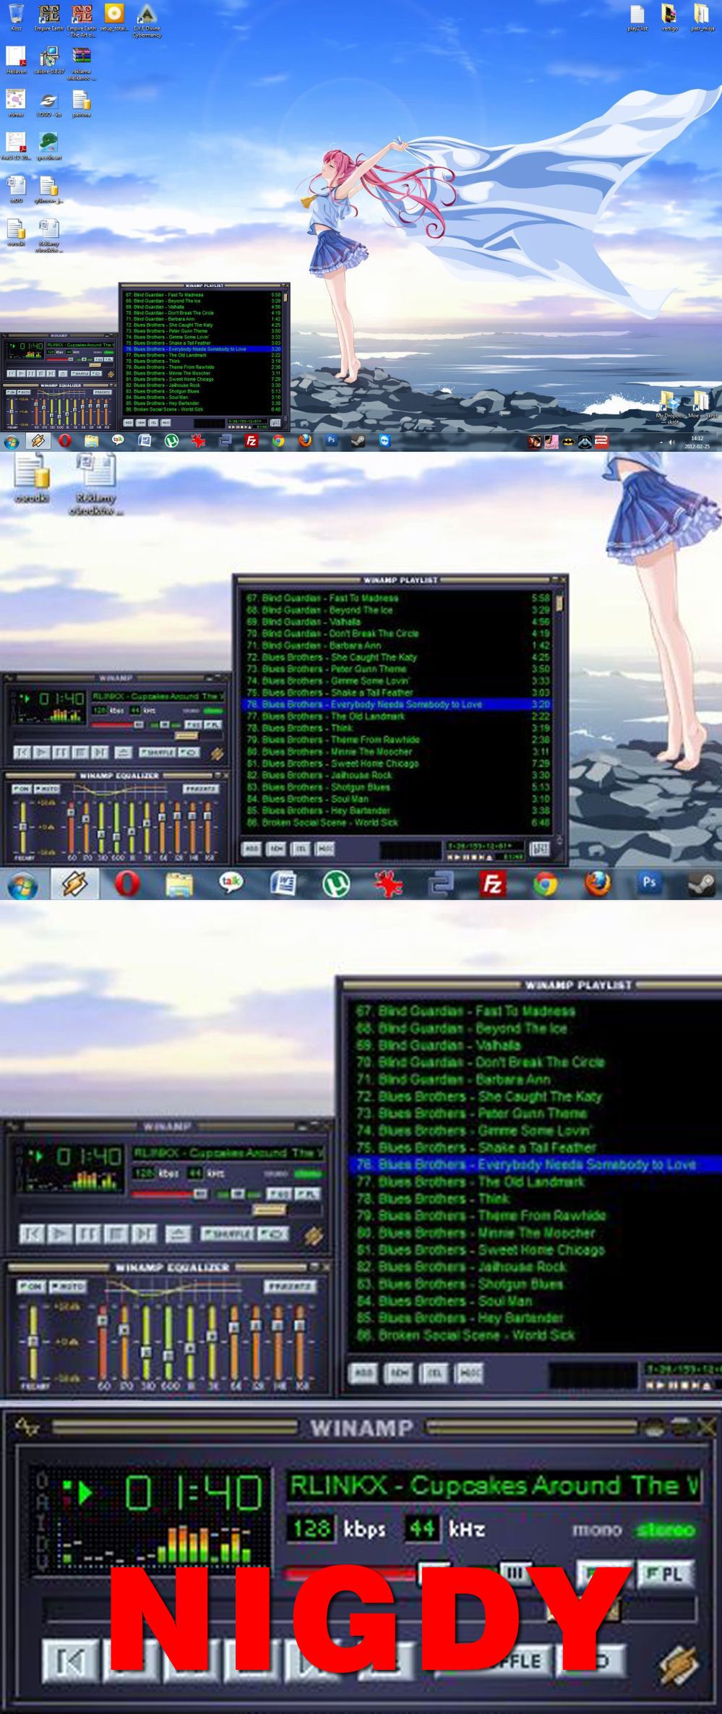Select the speedheart desktop icon
This screenshot has height=1714, width=722.
coord(48,146)
